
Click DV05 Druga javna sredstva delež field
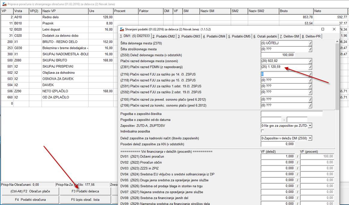pyautogui.click(x=278, y=180)
